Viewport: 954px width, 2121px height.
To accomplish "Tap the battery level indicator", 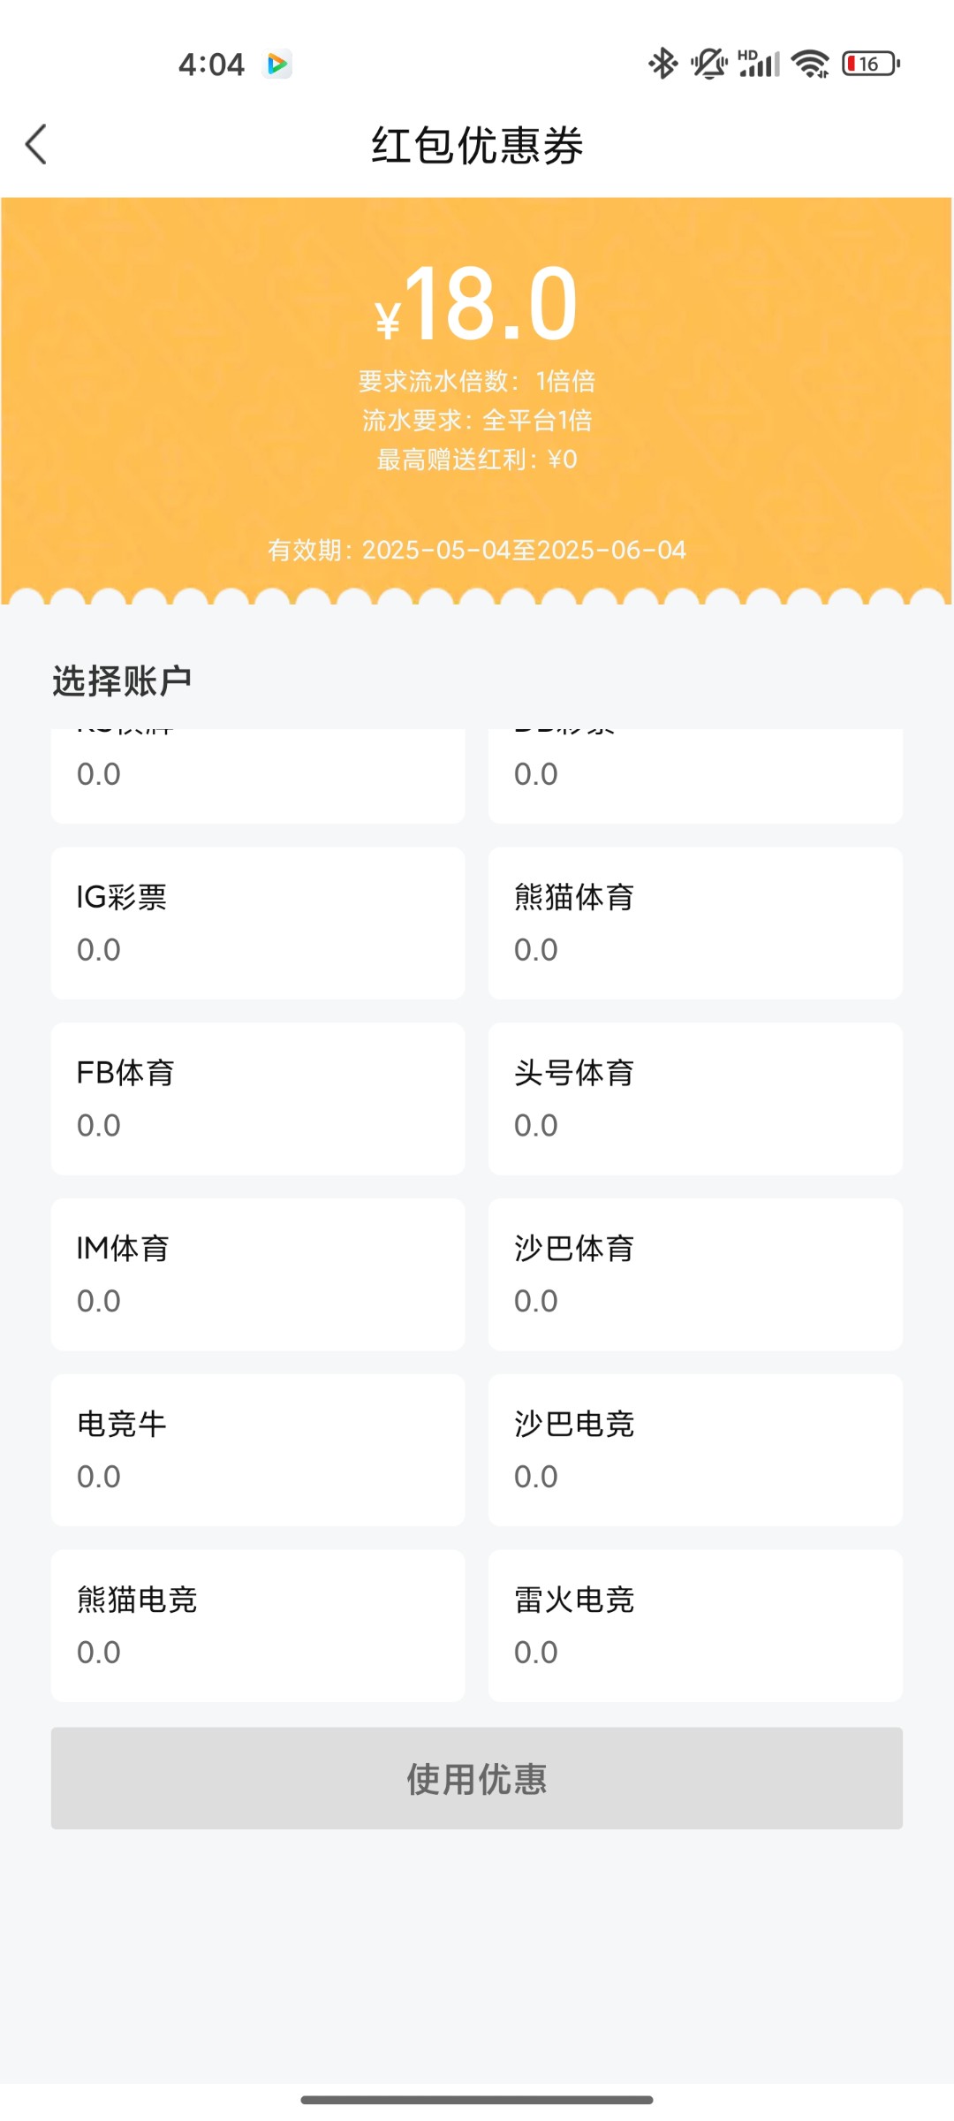I will 871,64.
